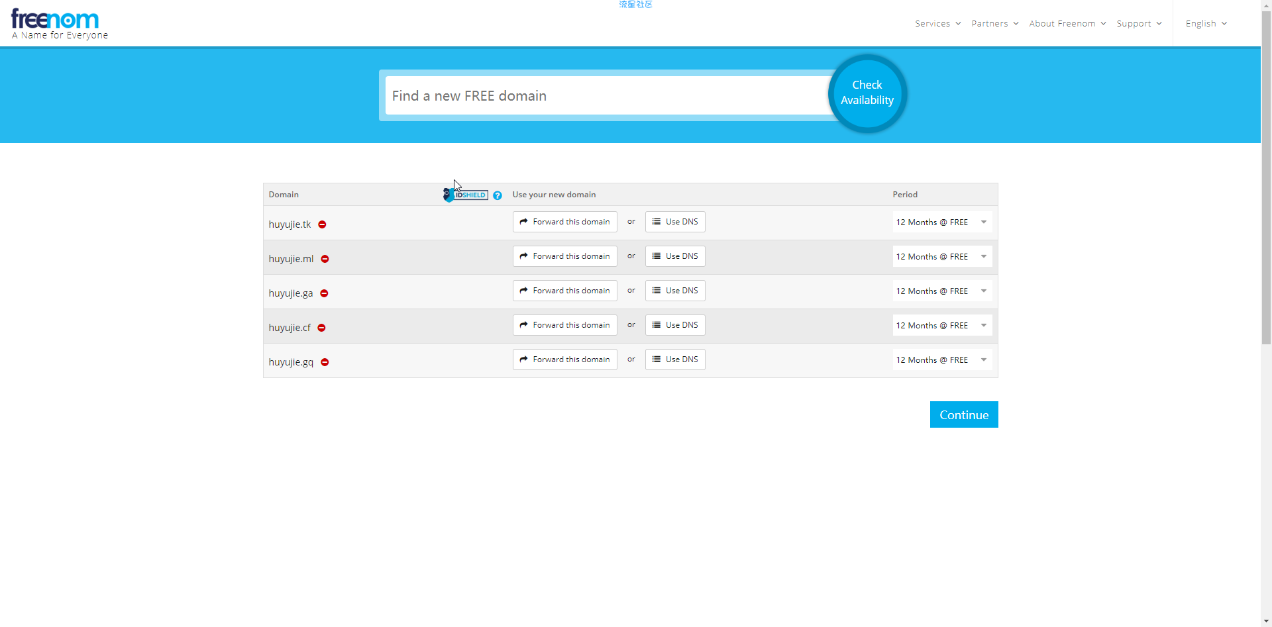The height and width of the screenshot is (627, 1272).
Task: Click the huyujie.ml domain name
Action: pyautogui.click(x=291, y=259)
